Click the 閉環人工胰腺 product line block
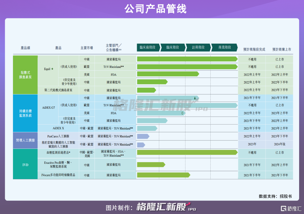 [25, 140]
